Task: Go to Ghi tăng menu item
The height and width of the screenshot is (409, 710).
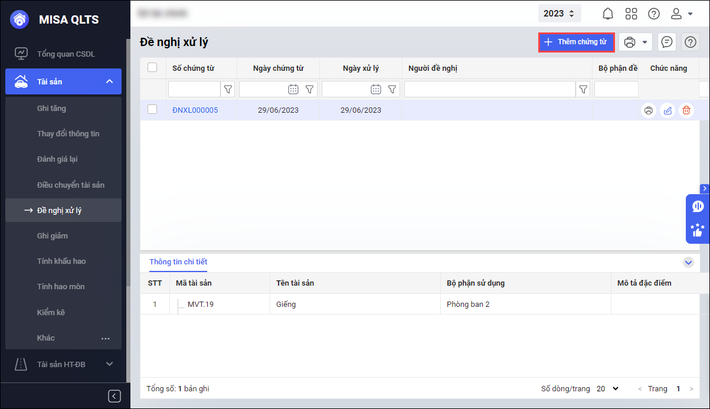Action: (x=51, y=108)
